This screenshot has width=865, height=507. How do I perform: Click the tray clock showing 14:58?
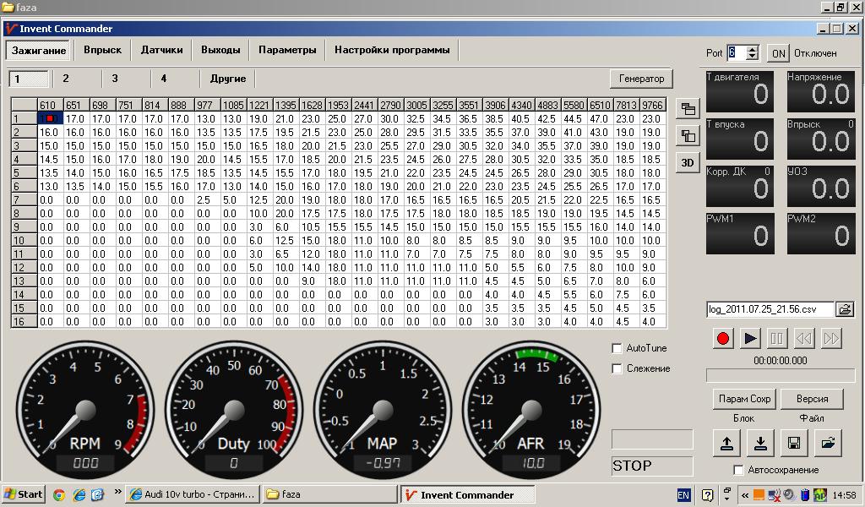[844, 495]
